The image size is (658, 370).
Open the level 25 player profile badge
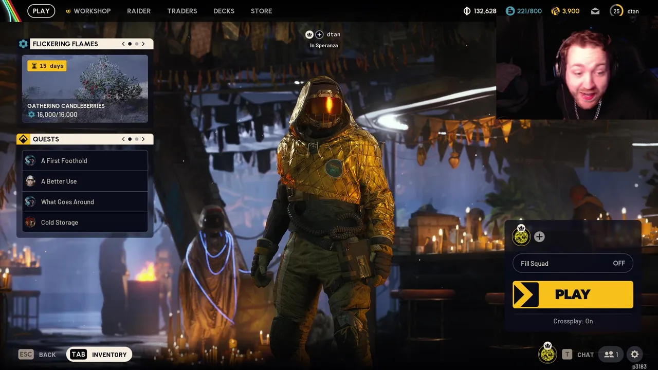[616, 11]
